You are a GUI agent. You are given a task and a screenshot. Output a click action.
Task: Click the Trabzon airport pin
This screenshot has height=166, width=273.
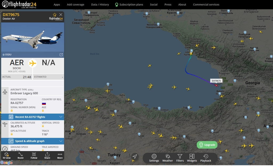tap(189, 108)
